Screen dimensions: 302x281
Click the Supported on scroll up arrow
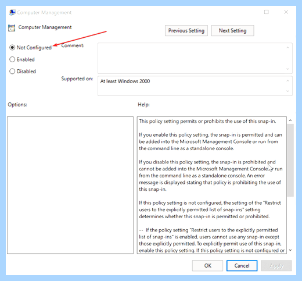[x=287, y=81]
